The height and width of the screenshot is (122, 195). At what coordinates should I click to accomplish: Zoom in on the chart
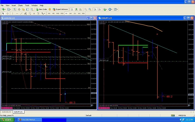coord(85,9)
